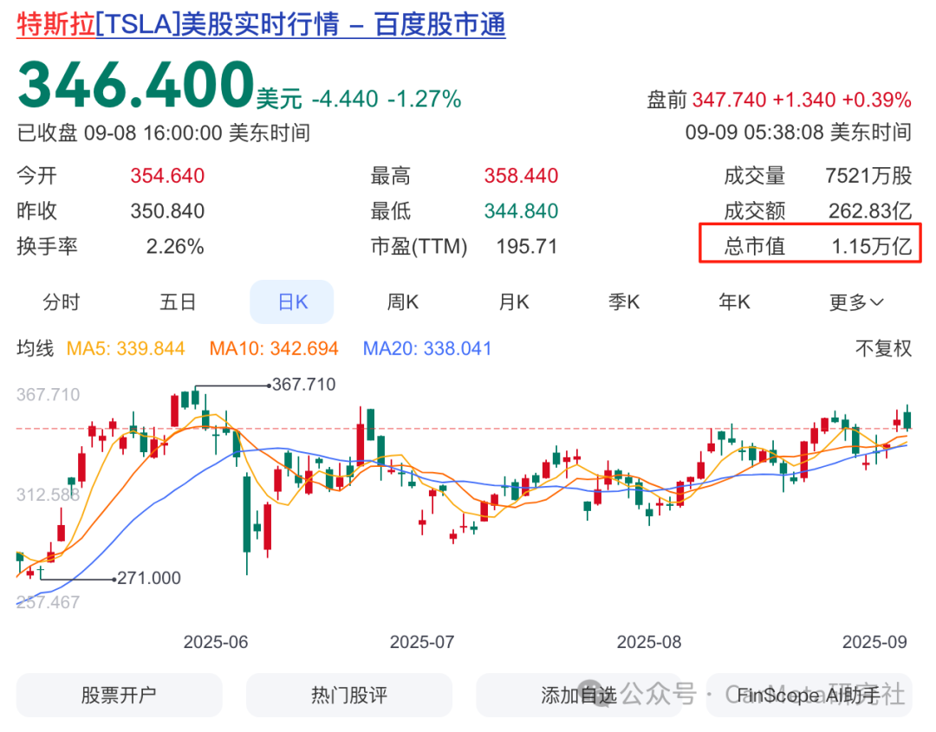Viewport: 936px width, 732px height.
Task: Click the 312.588 y-axis price label
Action: (x=48, y=495)
